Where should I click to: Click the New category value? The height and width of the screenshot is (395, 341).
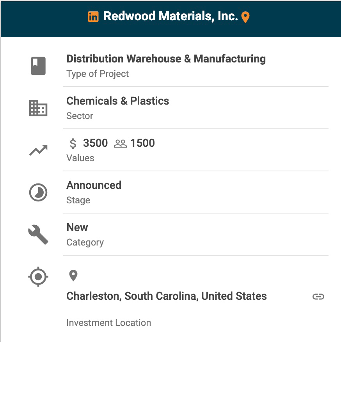coord(77,227)
